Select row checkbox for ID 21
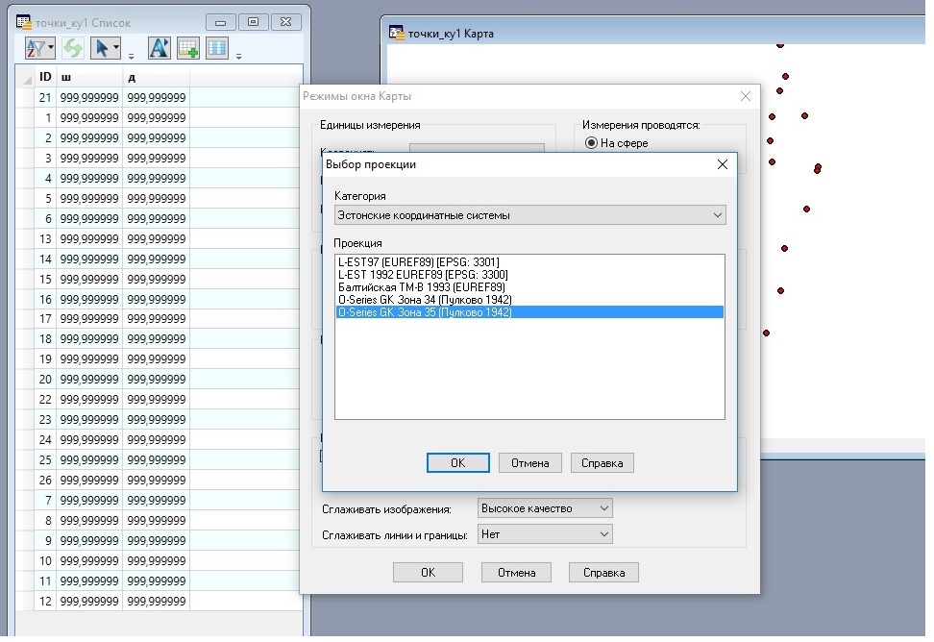The image size is (934, 642). click(x=25, y=98)
